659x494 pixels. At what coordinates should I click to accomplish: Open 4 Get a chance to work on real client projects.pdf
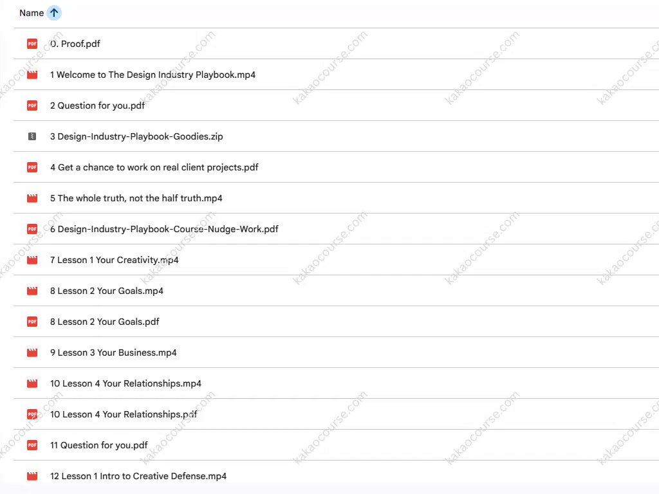point(154,167)
